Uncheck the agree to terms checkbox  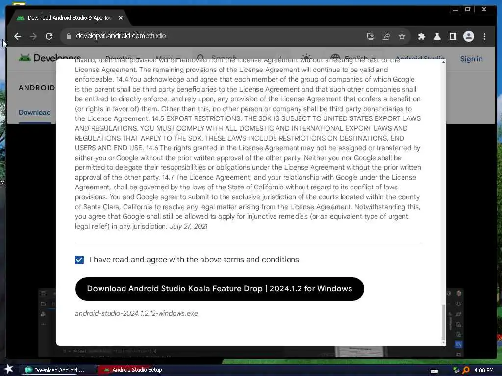point(79,259)
